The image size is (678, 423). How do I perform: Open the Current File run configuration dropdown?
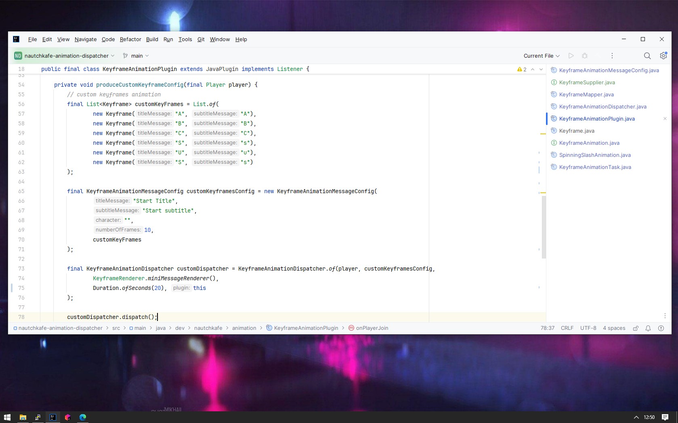tap(542, 56)
